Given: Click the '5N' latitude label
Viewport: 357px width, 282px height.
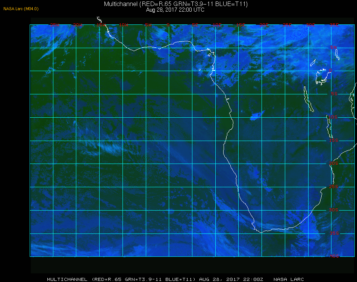Looking at the screenshot, I should pos(334,47).
